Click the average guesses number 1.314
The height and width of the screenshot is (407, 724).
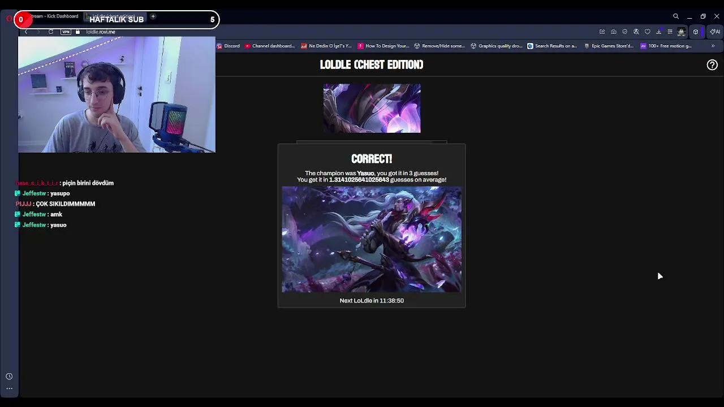(359, 180)
